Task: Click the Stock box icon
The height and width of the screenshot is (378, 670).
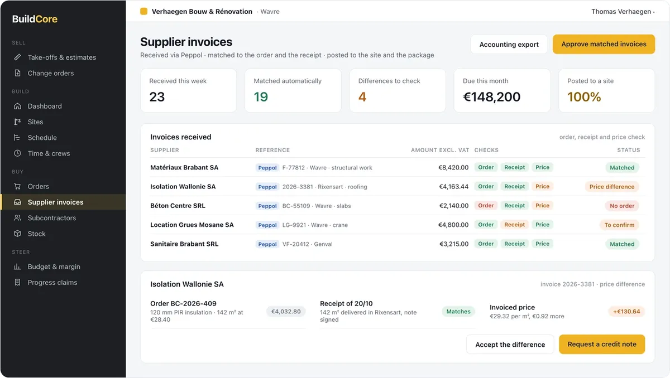Action: [17, 234]
